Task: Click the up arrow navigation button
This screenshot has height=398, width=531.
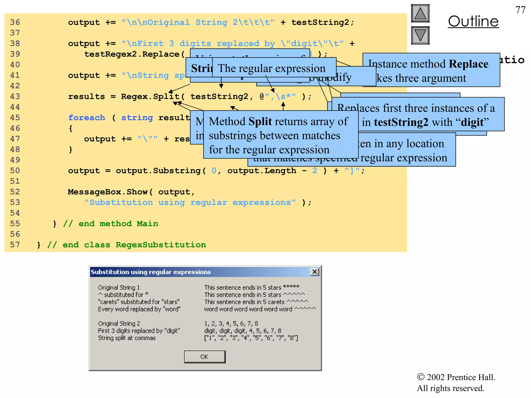Action: click(420, 13)
